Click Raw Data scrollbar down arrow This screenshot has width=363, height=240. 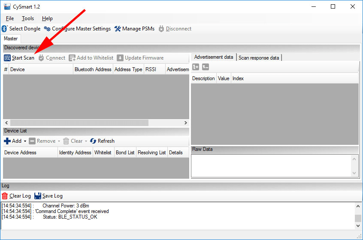[x=354, y=173]
